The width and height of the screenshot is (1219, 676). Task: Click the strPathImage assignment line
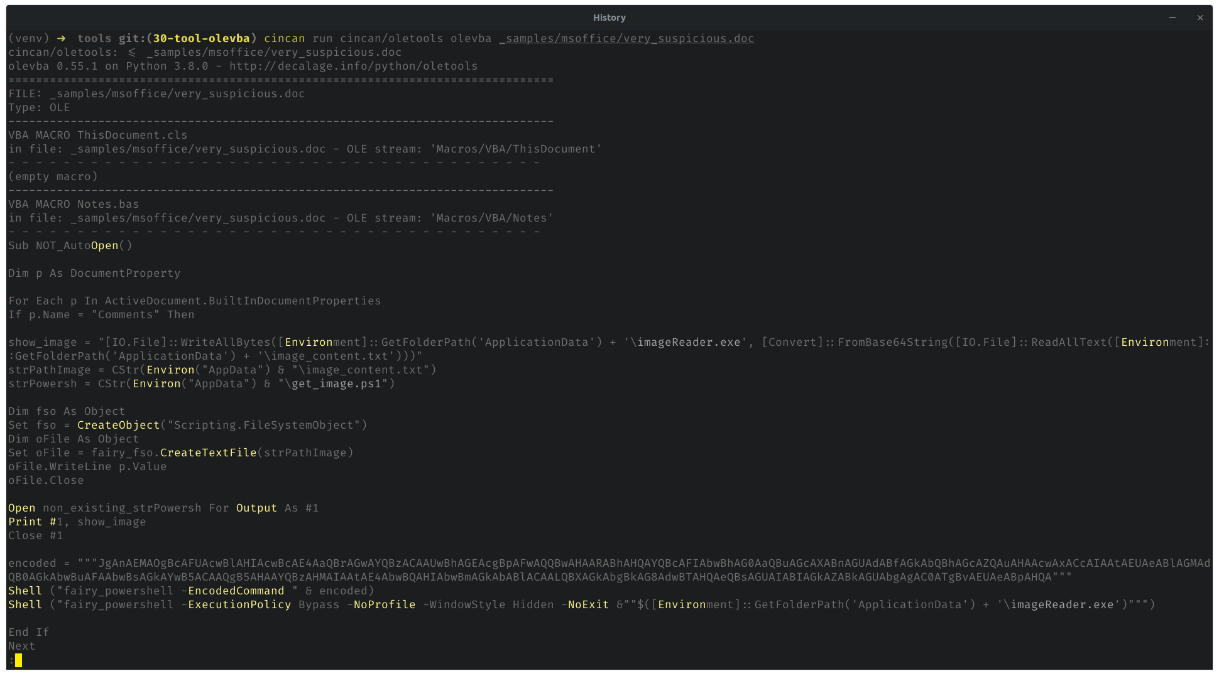[222, 370]
